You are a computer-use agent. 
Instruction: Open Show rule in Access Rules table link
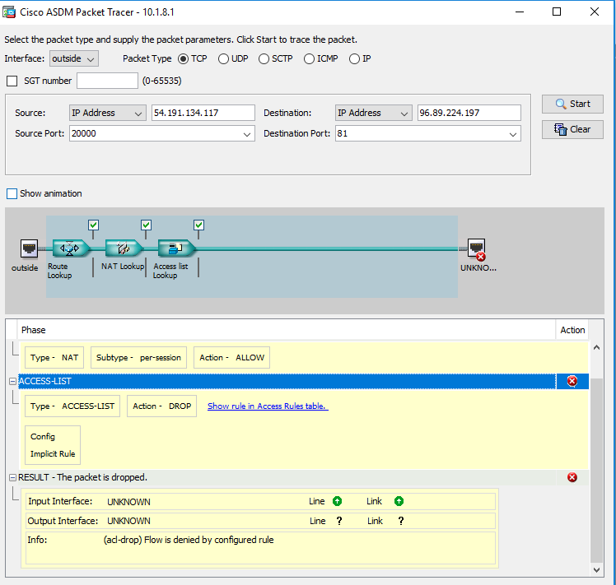pos(268,406)
